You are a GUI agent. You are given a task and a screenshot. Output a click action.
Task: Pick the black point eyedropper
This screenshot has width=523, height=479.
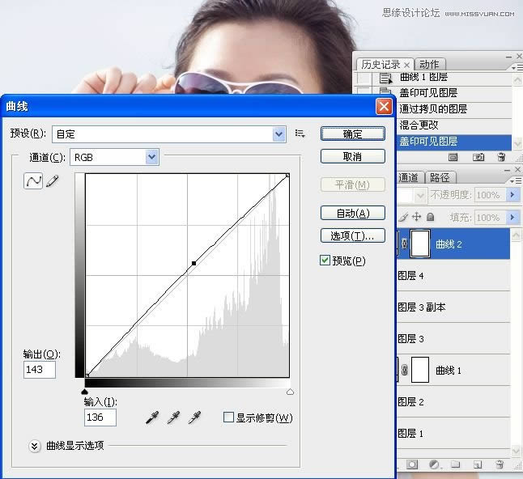(151, 418)
